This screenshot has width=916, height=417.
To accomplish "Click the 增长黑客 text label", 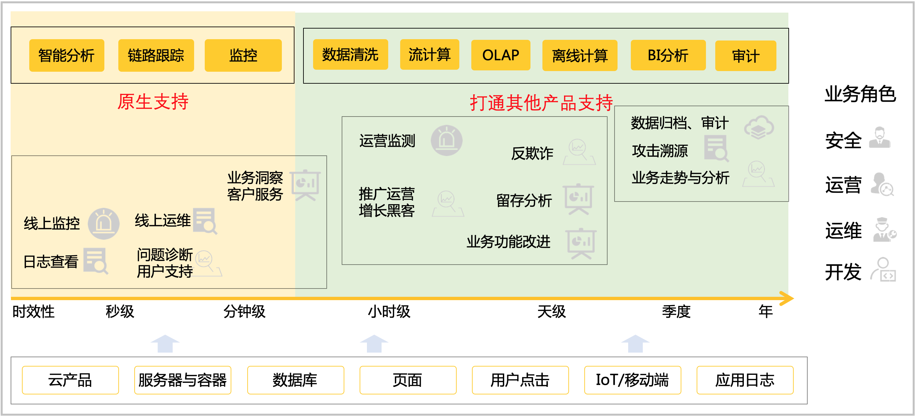I will point(387,210).
